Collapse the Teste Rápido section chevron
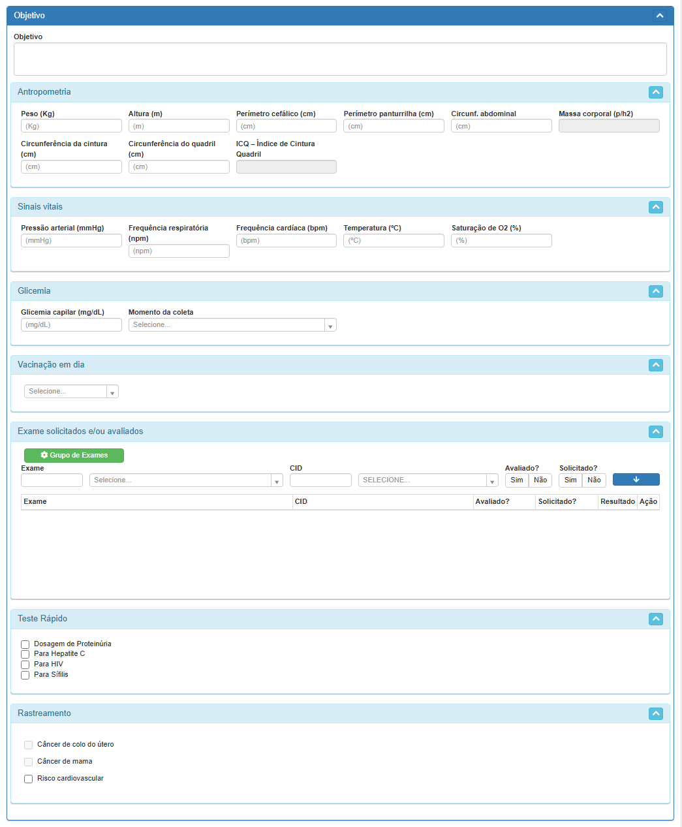Viewport: 682px width, 827px height. (656, 619)
